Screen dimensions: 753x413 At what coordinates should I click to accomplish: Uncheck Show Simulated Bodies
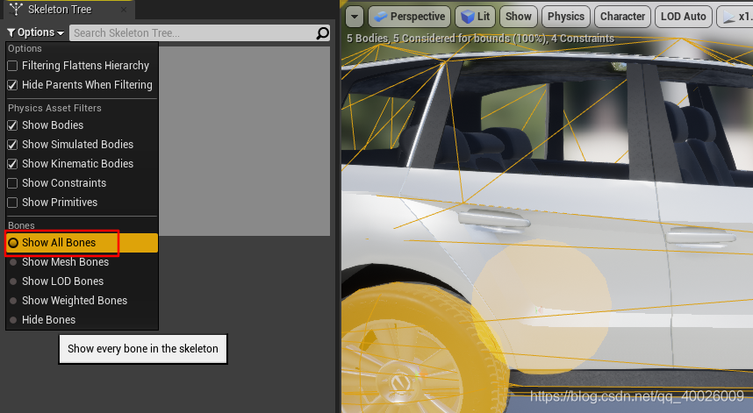click(x=13, y=145)
